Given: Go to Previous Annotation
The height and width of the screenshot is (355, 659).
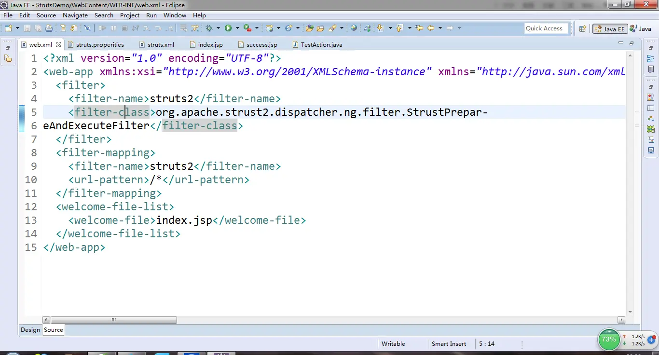Looking at the screenshot, I should 400,28.
